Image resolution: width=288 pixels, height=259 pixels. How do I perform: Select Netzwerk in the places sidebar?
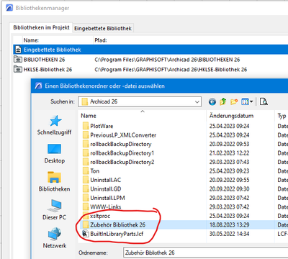[x=55, y=238]
